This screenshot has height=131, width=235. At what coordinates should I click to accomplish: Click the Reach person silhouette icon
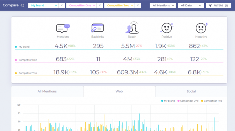click(x=132, y=28)
